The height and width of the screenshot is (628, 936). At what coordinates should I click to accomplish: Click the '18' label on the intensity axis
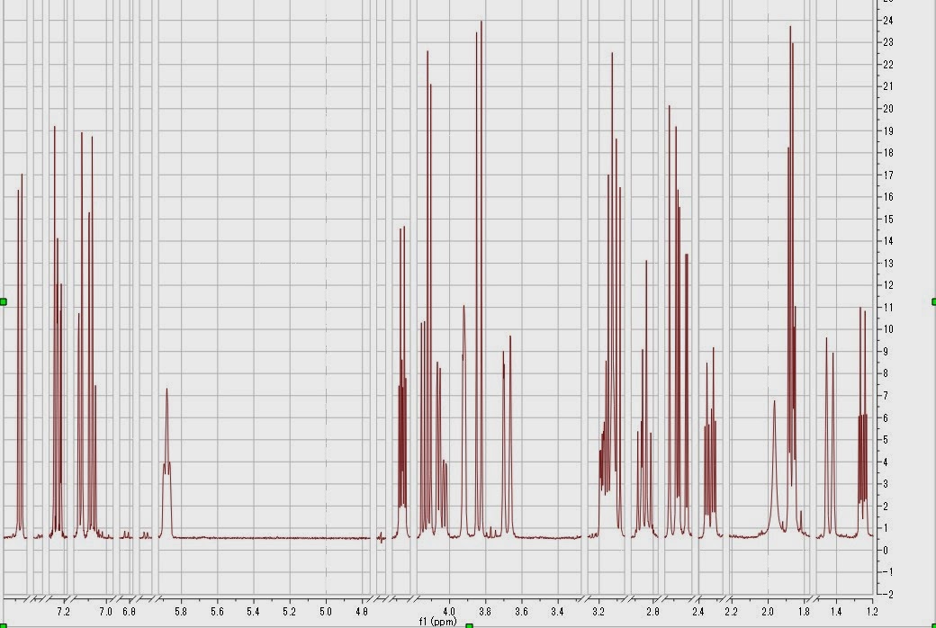point(888,154)
